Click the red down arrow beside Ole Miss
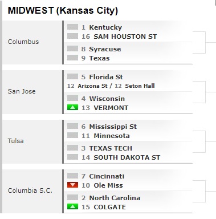This screenshot has height=219, width=216. pyautogui.click(x=72, y=185)
